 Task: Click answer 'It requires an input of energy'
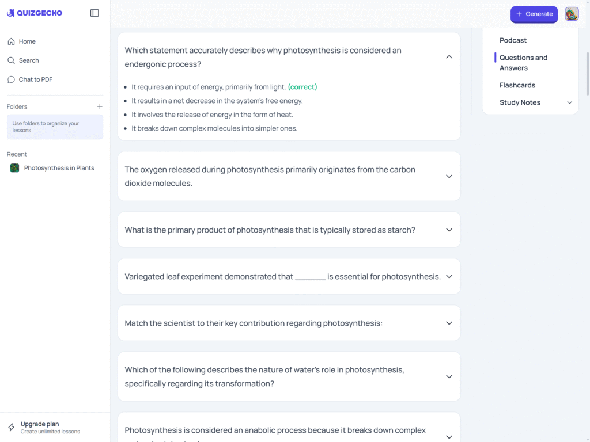209,87
